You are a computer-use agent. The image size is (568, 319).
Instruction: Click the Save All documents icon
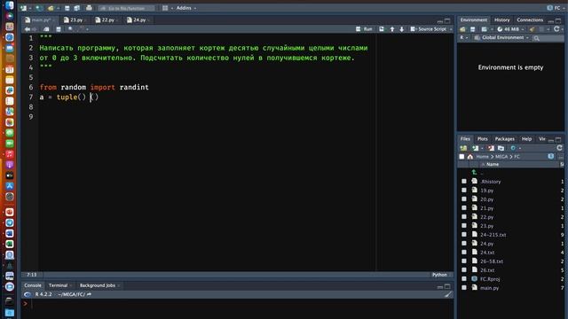click(77, 8)
